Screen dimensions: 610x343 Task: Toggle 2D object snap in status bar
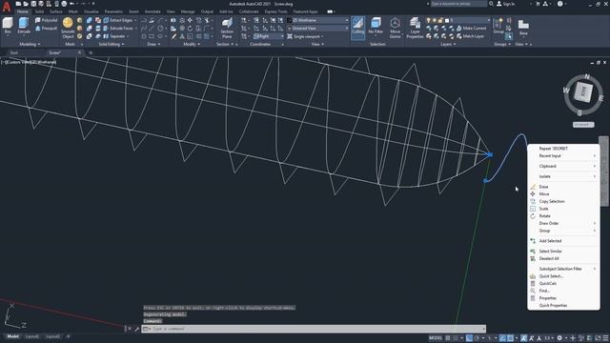tap(511, 338)
